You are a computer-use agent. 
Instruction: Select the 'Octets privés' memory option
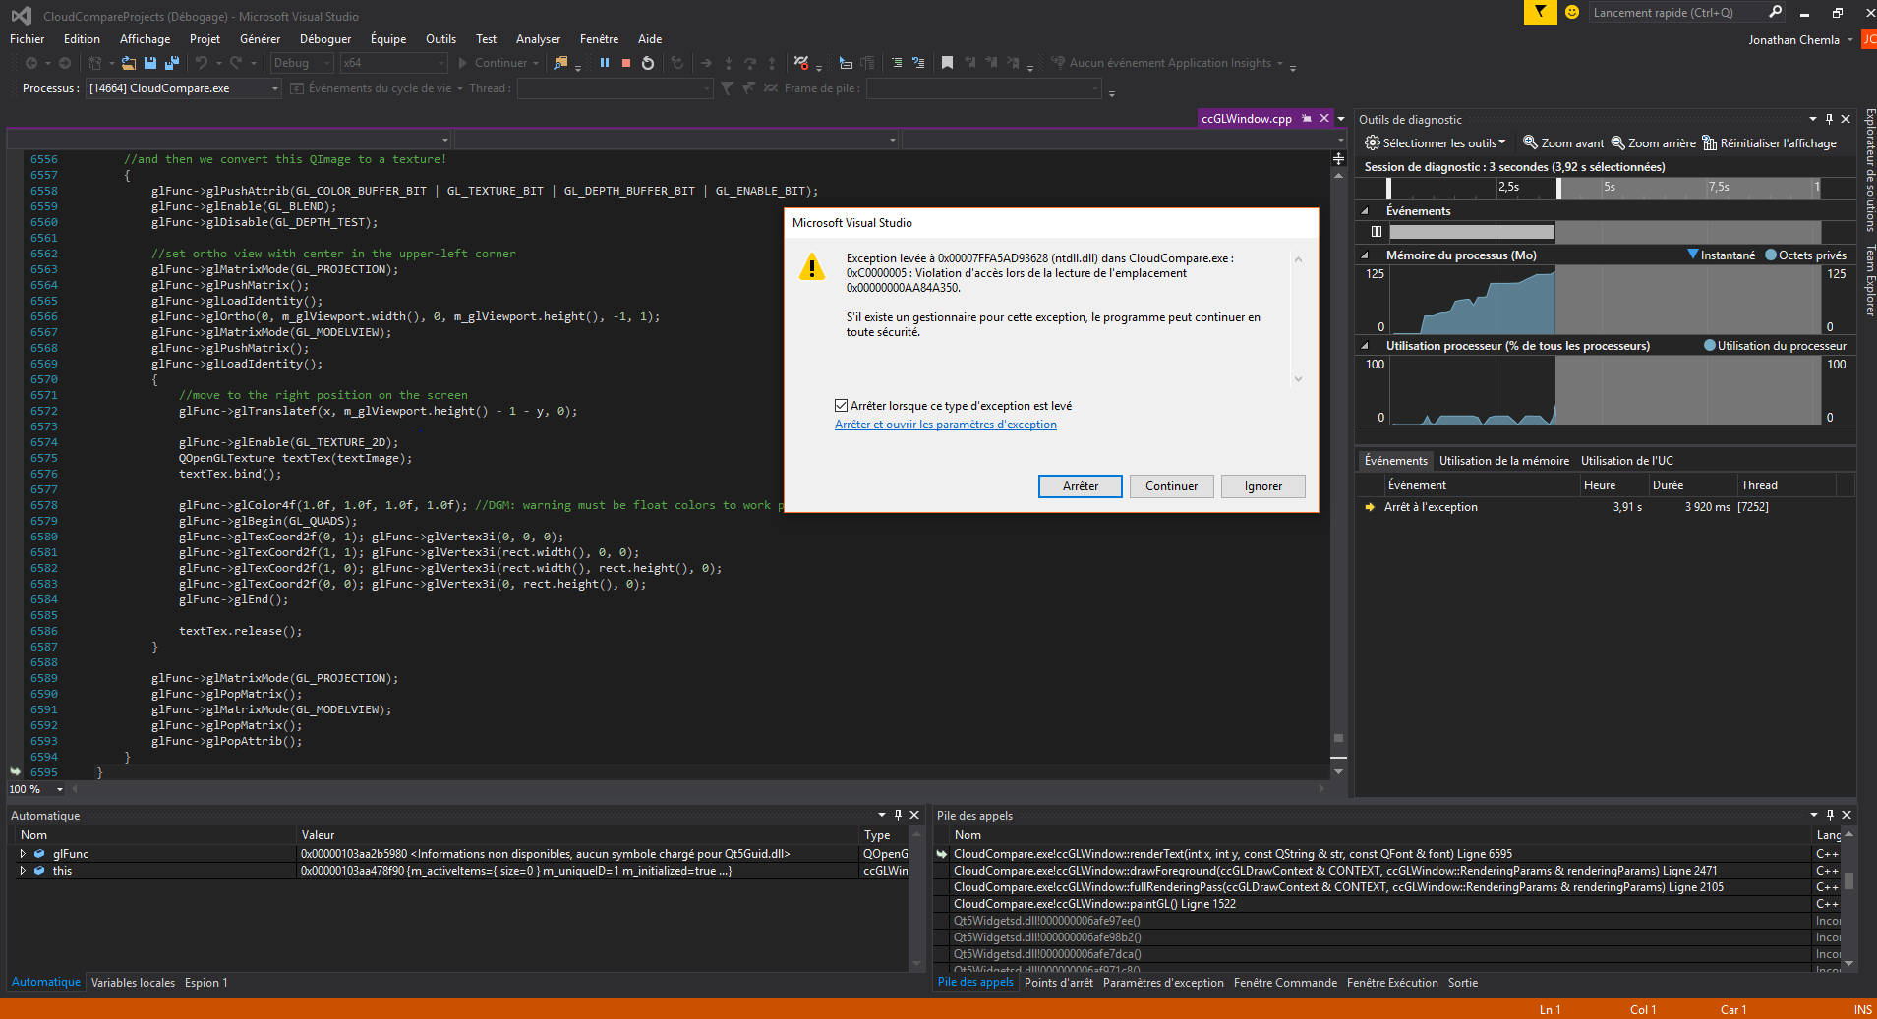click(x=1807, y=255)
